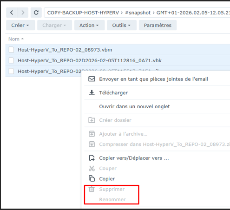230x210 pixels.
Task: Choose Ouvrir dans un nouvel onglet
Action: 134,106
